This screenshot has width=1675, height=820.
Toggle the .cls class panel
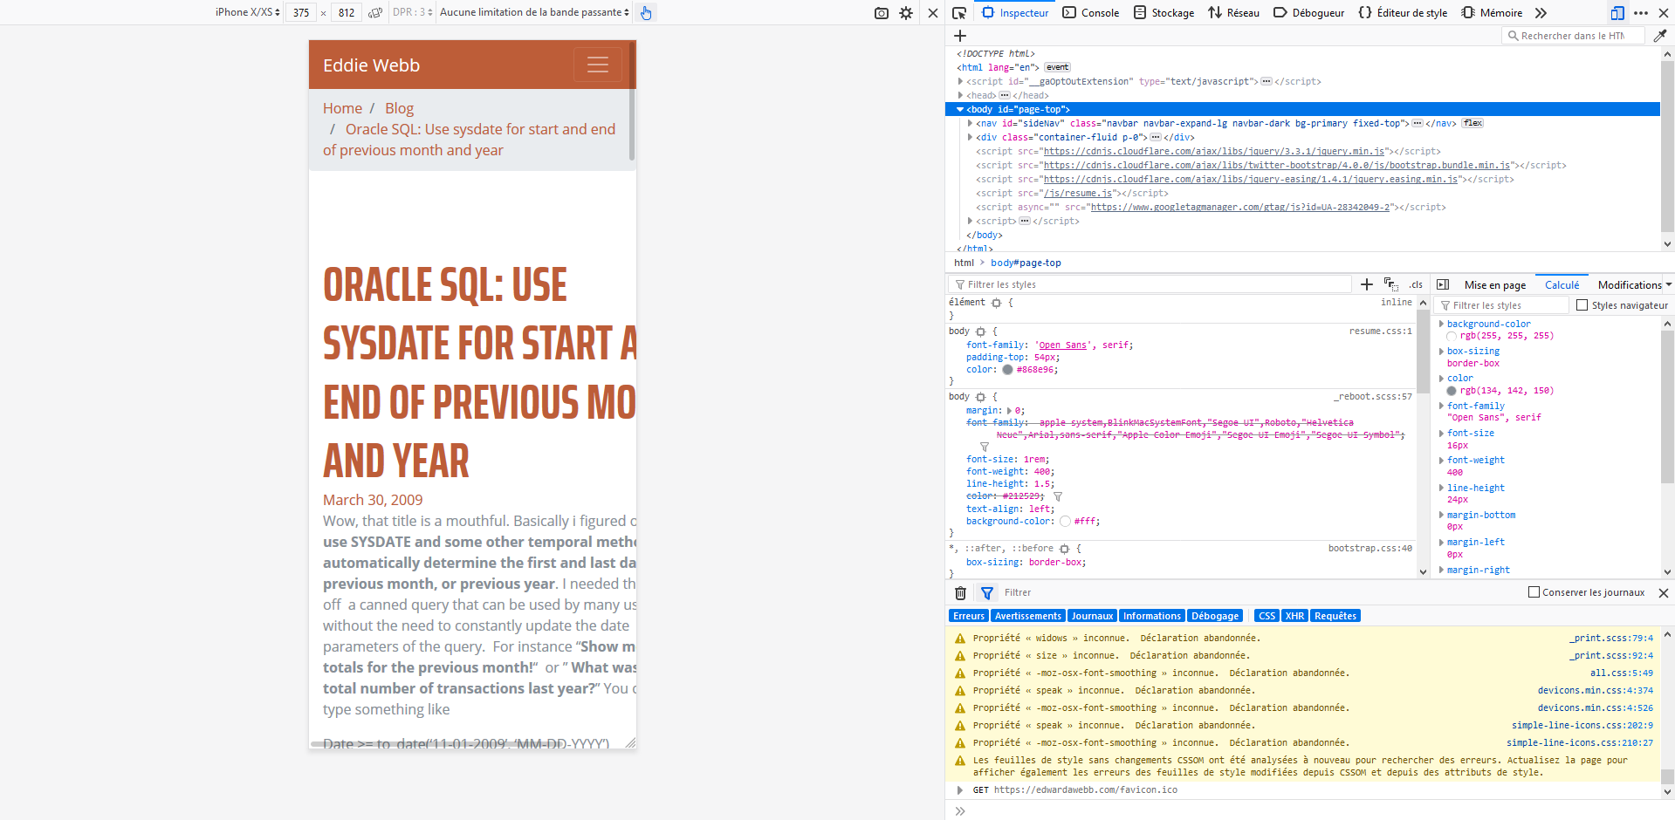1416,284
